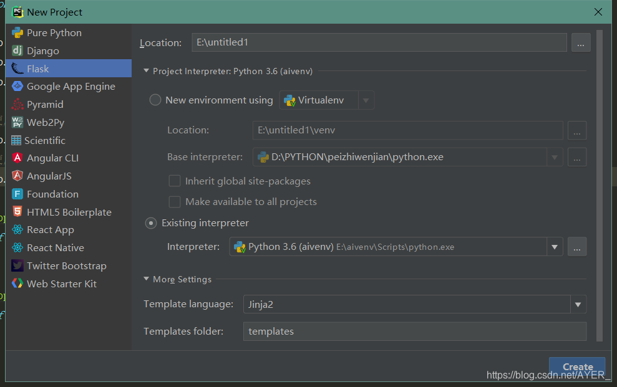Click Python 3.6 (aivenv) interpreter combo box
The width and height of the screenshot is (617, 387).
point(396,247)
